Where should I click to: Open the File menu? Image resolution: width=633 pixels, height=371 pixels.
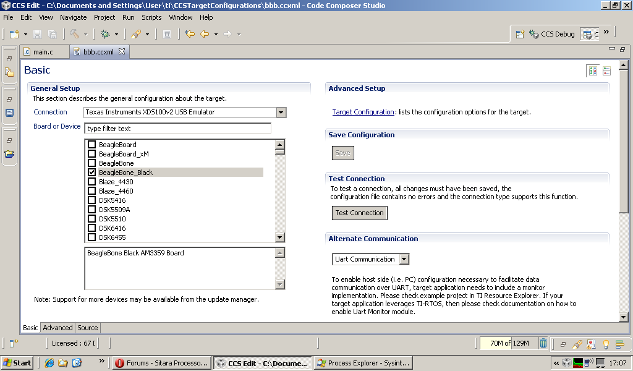(x=8, y=17)
